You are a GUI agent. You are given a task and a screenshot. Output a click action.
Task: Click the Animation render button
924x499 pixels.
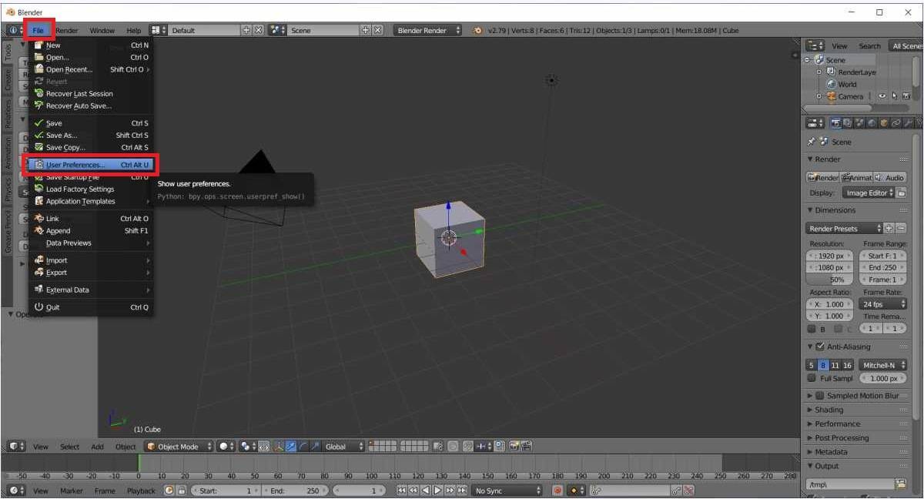856,177
